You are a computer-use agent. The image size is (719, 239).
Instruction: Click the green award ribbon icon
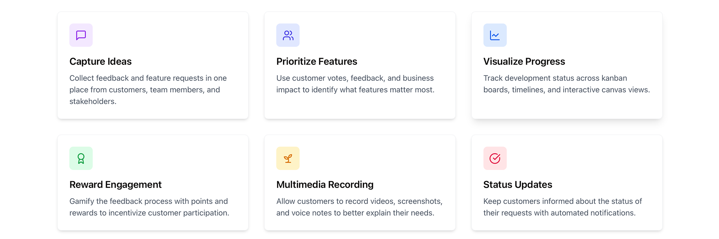tap(81, 158)
